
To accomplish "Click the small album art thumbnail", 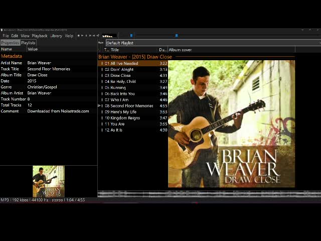I will pyautogui.click(x=49, y=181).
